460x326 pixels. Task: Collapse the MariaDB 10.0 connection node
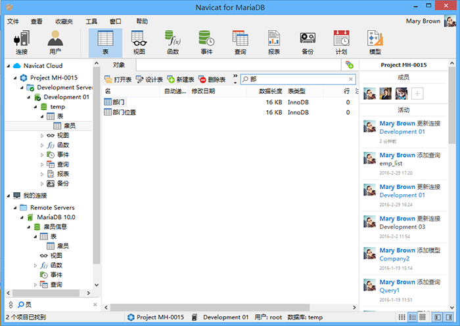(x=22, y=217)
